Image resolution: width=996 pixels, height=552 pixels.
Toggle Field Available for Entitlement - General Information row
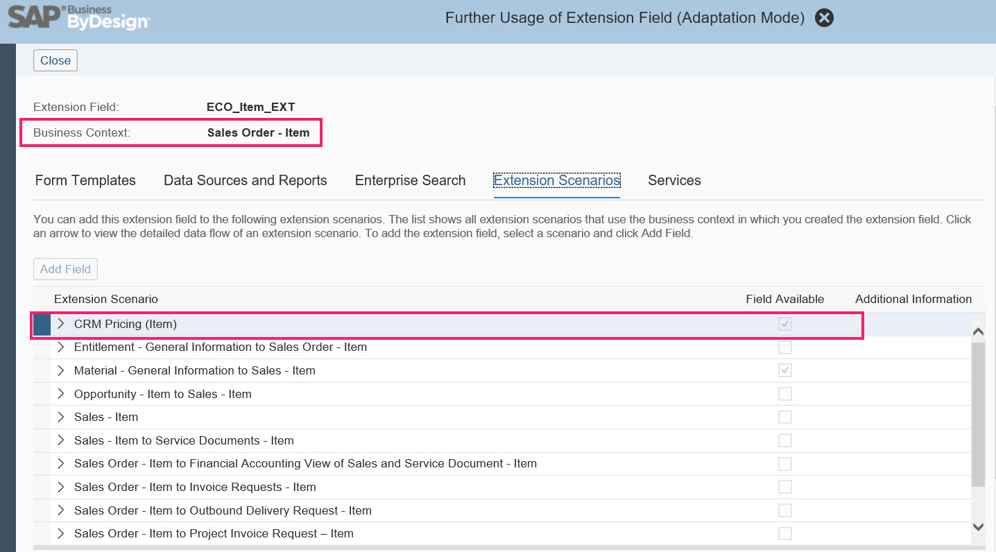click(785, 347)
